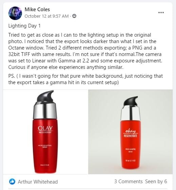Click the group audience privacy icon
The height and width of the screenshot is (190, 176).
(74, 16)
